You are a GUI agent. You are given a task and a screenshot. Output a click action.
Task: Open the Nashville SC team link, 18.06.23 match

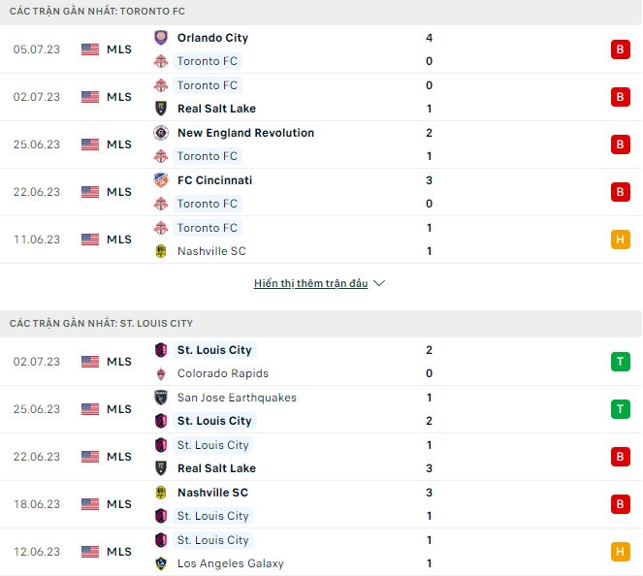pyautogui.click(x=211, y=493)
